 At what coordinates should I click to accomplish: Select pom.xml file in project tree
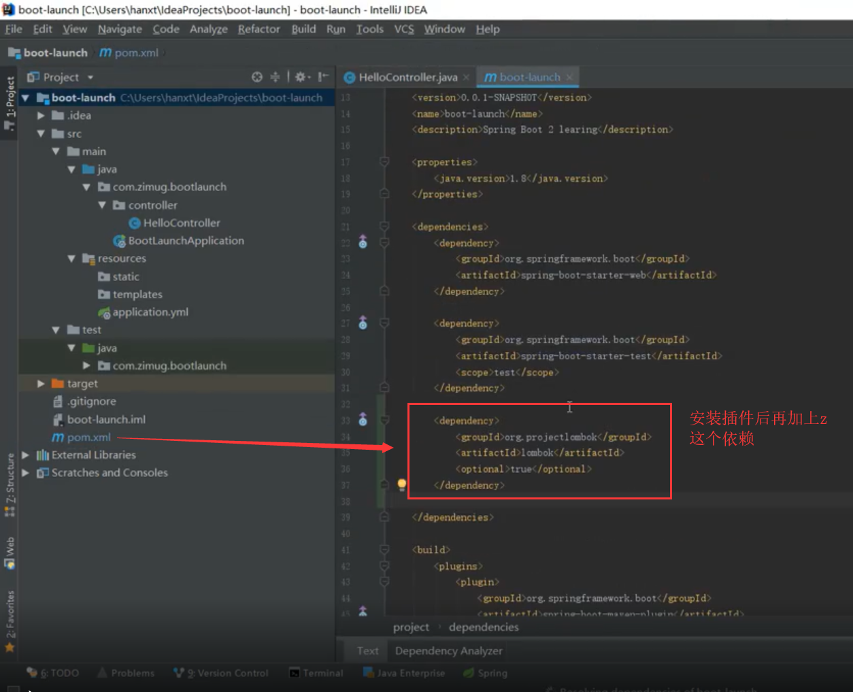pos(81,437)
